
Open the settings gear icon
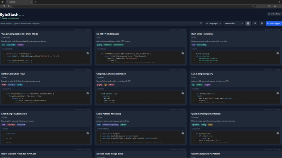pos(262,23)
